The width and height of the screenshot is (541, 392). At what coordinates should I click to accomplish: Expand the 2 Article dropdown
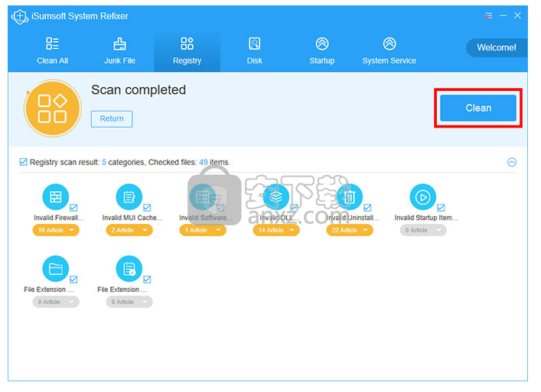(129, 230)
